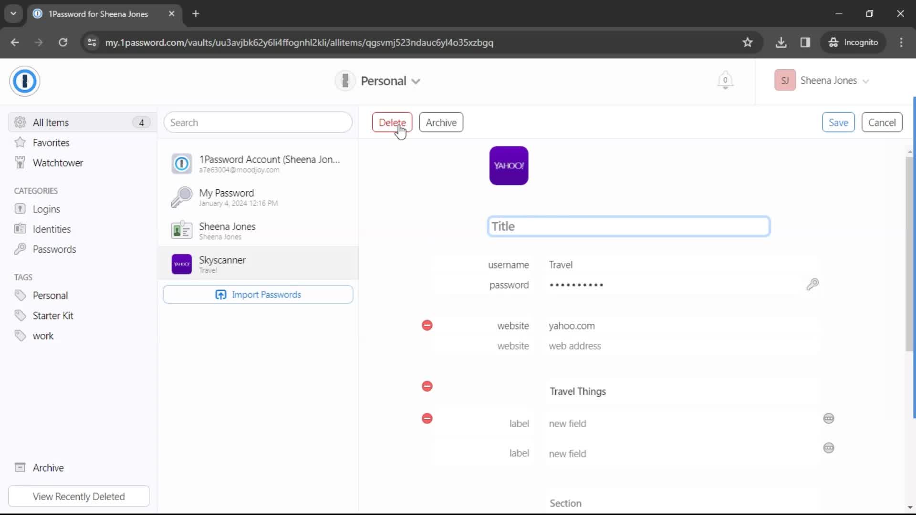This screenshot has height=515, width=916.
Task: Click the Section placeholder field
Action: [x=565, y=503]
